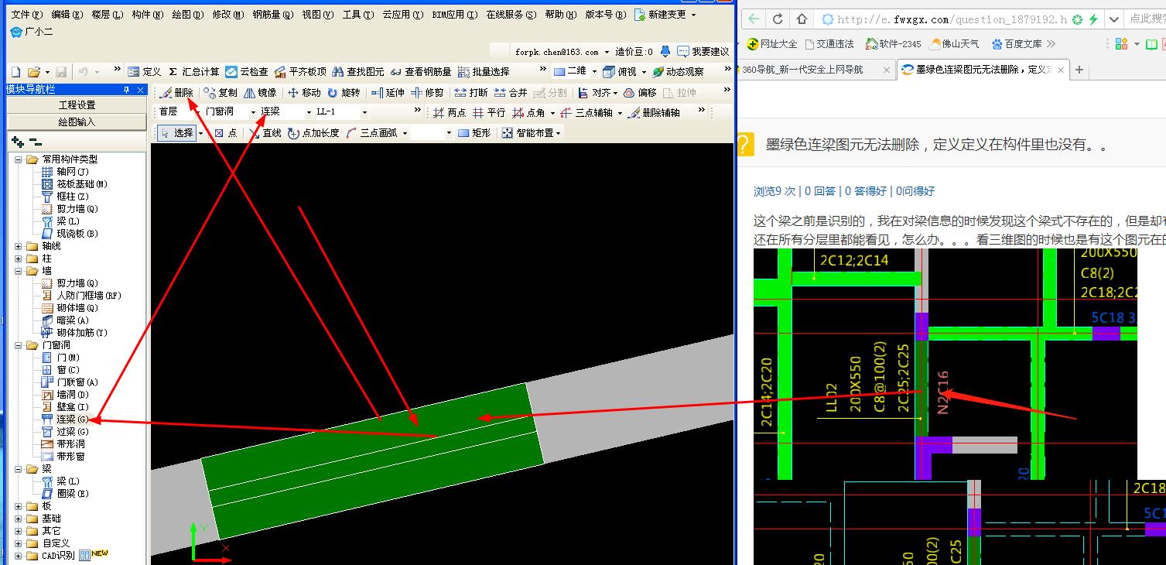Viewport: 1166px width, 565px height.
Task: Select the 两点 auxiliary axis tool
Action: 450,113
